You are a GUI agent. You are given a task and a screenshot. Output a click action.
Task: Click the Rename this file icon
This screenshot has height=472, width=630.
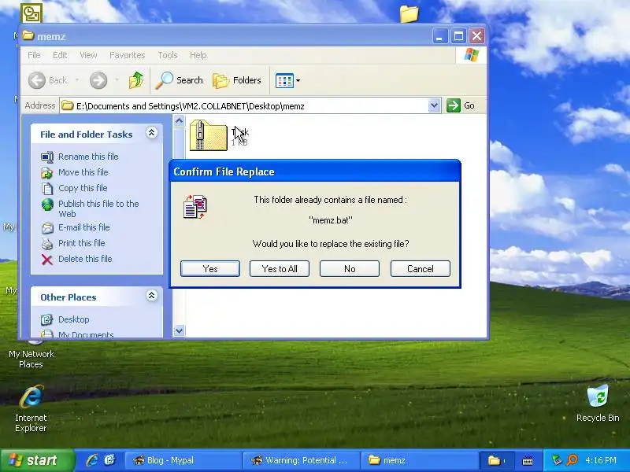click(47, 157)
